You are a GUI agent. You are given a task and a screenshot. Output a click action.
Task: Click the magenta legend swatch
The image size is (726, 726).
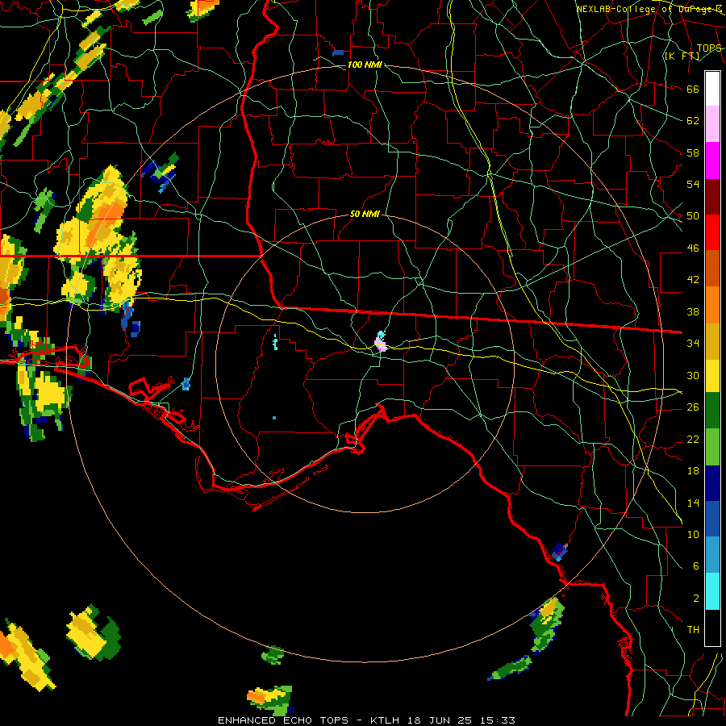712,161
